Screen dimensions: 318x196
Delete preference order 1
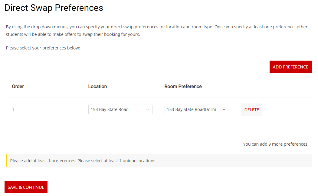[x=251, y=110]
